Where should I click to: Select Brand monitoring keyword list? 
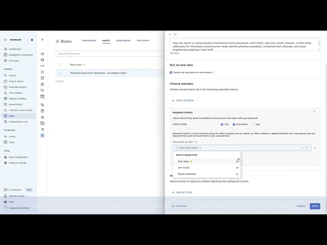tap(206, 174)
